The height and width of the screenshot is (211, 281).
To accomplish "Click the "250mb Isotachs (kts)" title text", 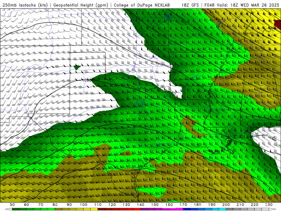I will 25,5.
